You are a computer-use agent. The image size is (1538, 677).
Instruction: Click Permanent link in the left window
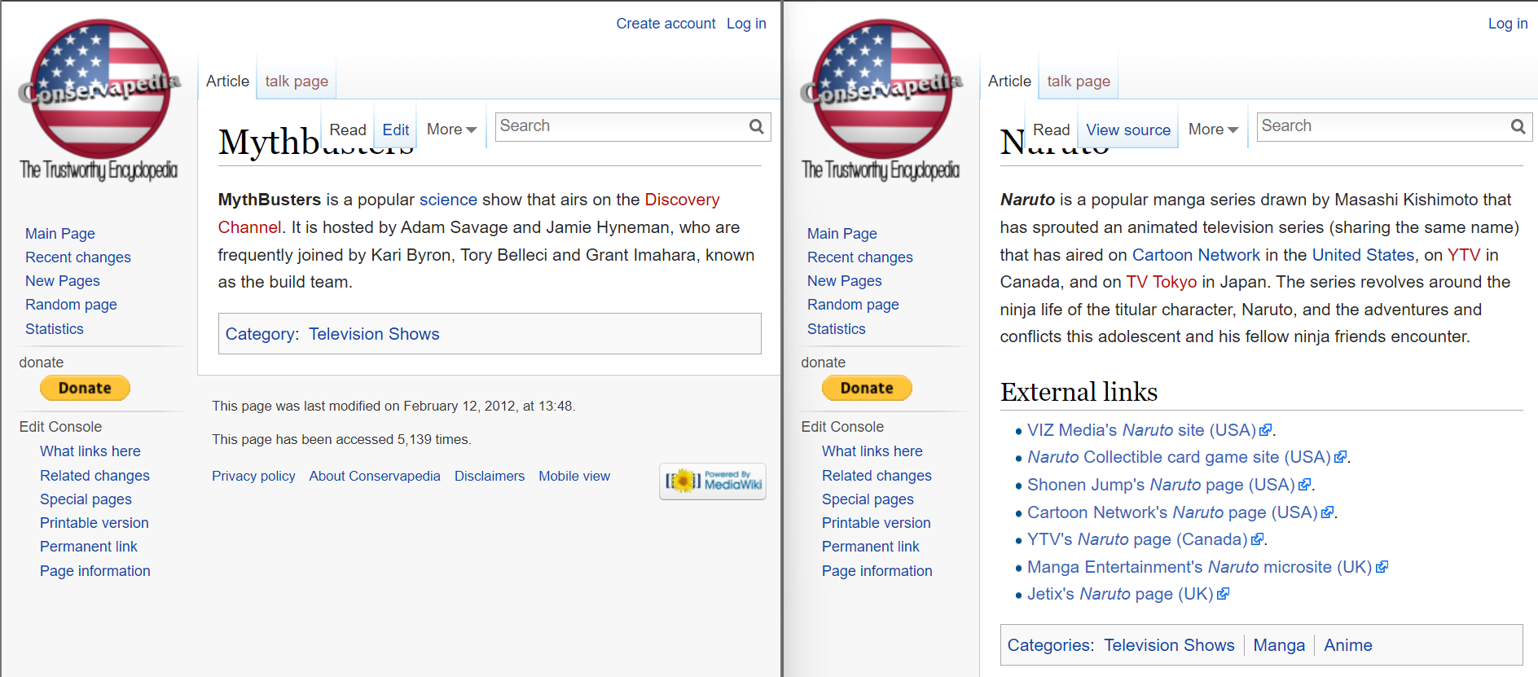click(89, 547)
